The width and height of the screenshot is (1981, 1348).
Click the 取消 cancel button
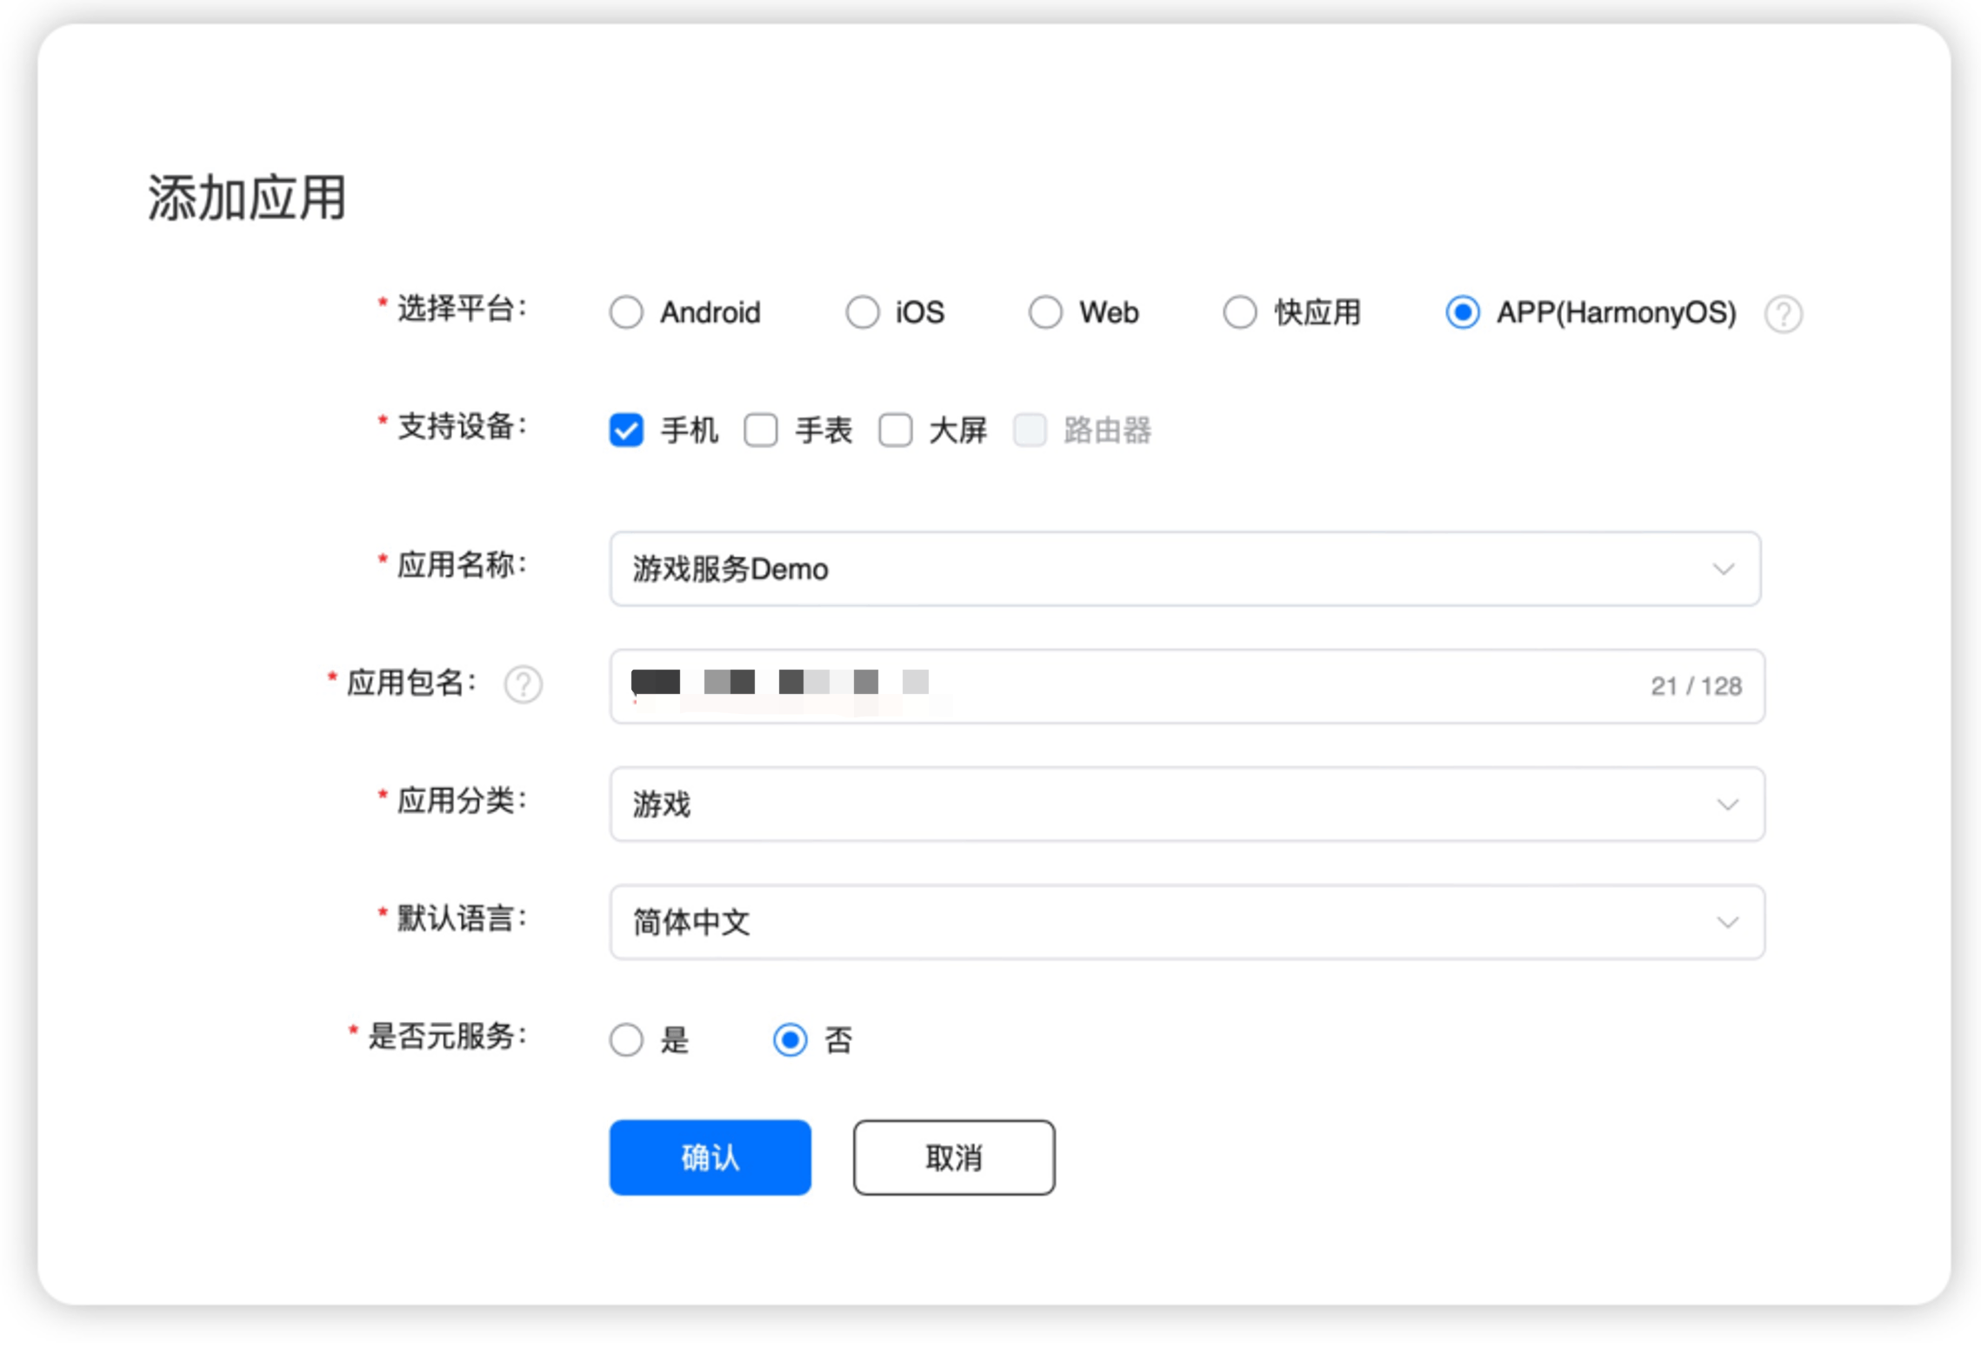[x=953, y=1158]
